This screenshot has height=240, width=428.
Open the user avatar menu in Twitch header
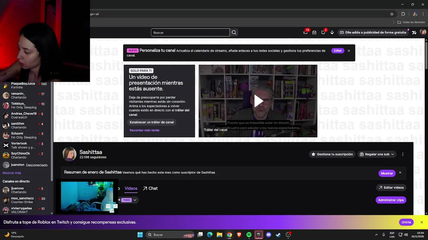click(423, 32)
